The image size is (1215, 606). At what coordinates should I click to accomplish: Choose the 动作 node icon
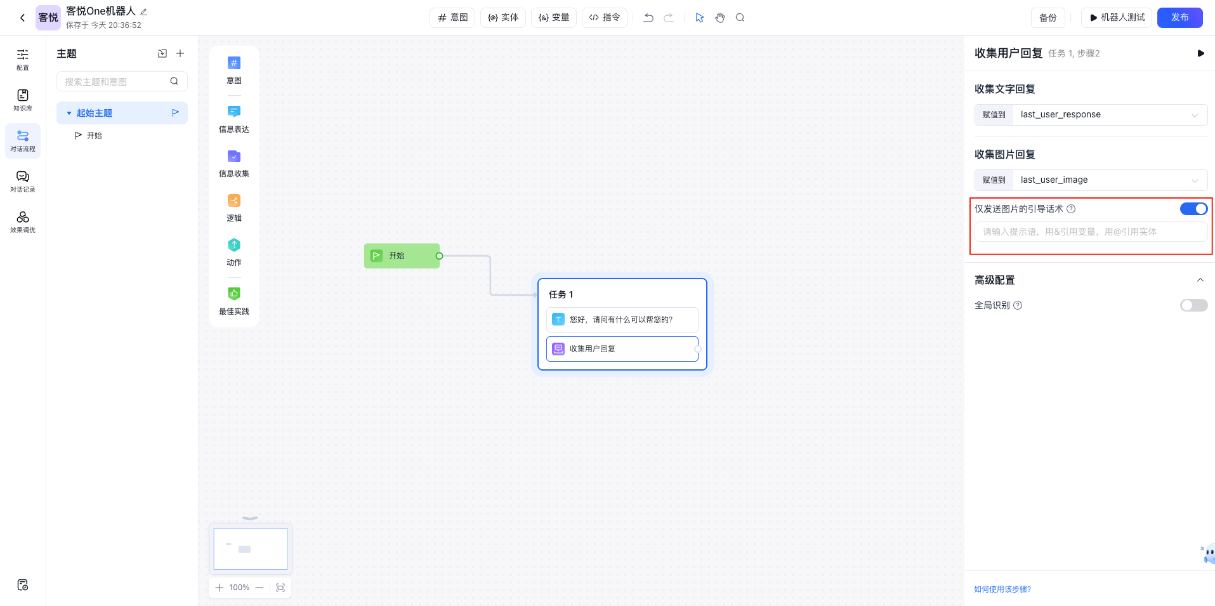[234, 246]
